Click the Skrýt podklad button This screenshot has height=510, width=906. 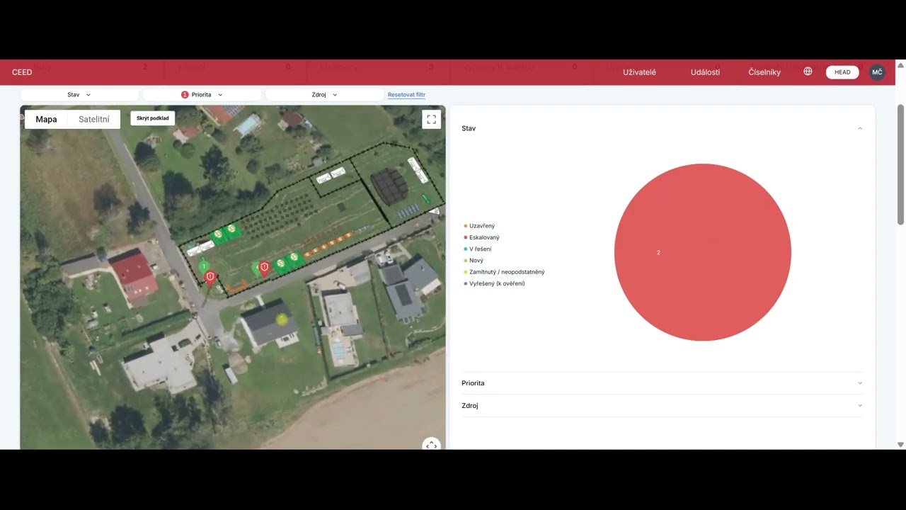click(x=152, y=118)
